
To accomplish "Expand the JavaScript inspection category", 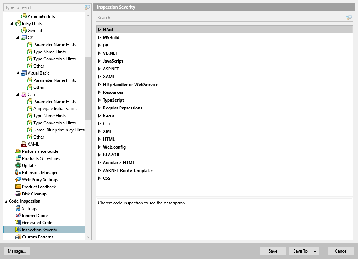I will (x=99, y=61).
